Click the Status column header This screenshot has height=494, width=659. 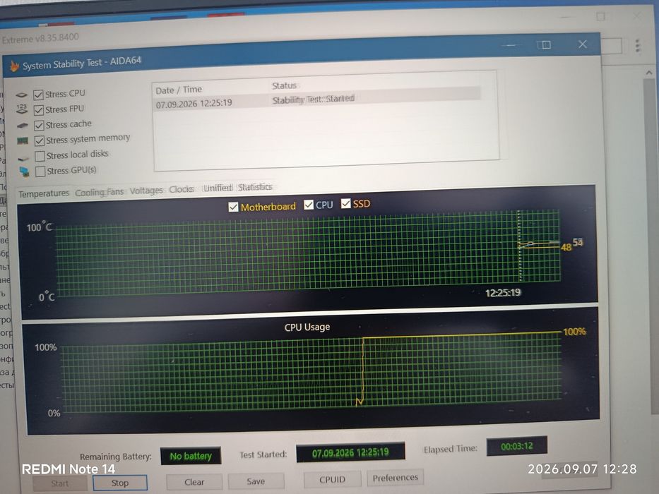(x=284, y=85)
